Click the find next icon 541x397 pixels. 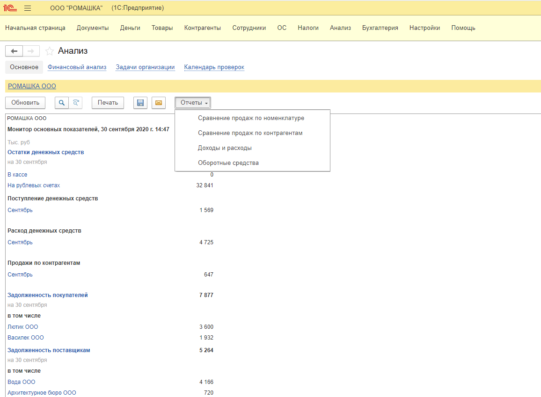click(x=75, y=103)
